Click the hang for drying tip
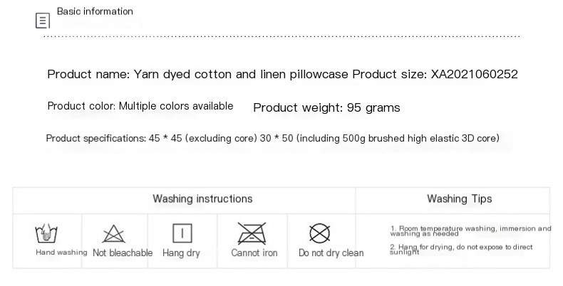The image size is (563, 286). coord(460,248)
